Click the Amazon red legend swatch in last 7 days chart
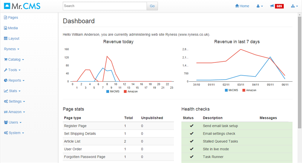Screen dimensions: 302x163 click(243, 90)
